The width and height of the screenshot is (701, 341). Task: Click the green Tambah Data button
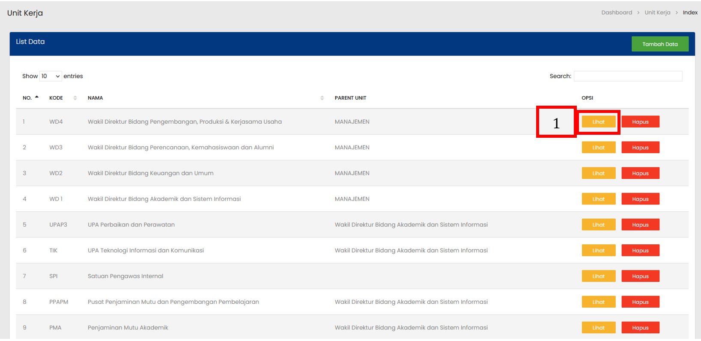[659, 44]
